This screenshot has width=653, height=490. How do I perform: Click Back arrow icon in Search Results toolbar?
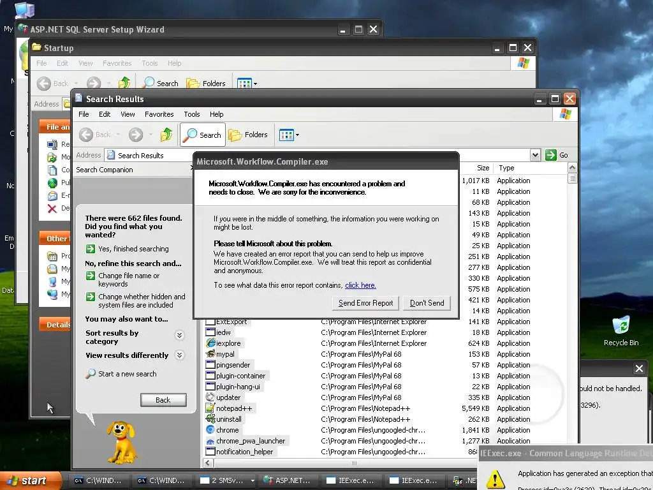click(86, 135)
